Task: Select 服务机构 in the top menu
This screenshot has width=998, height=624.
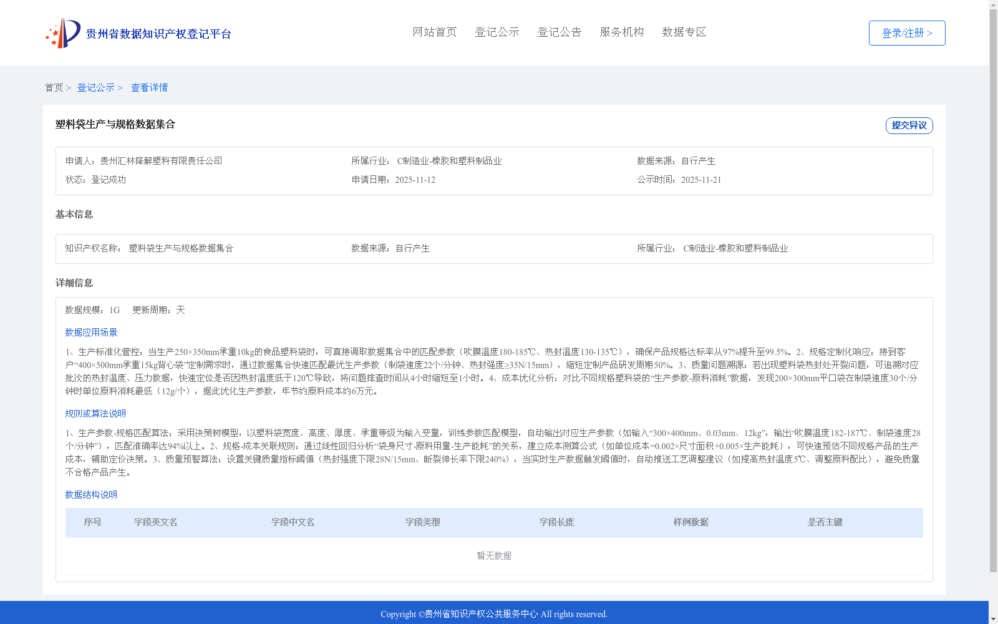Action: (x=622, y=32)
